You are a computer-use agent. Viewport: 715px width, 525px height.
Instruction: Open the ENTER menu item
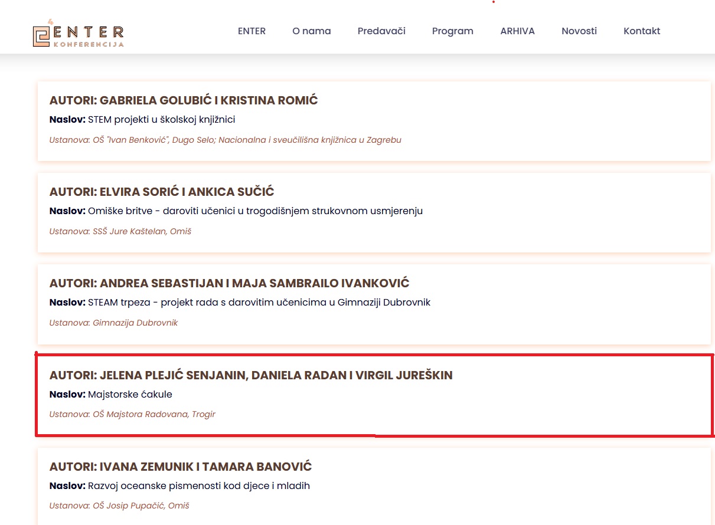252,31
